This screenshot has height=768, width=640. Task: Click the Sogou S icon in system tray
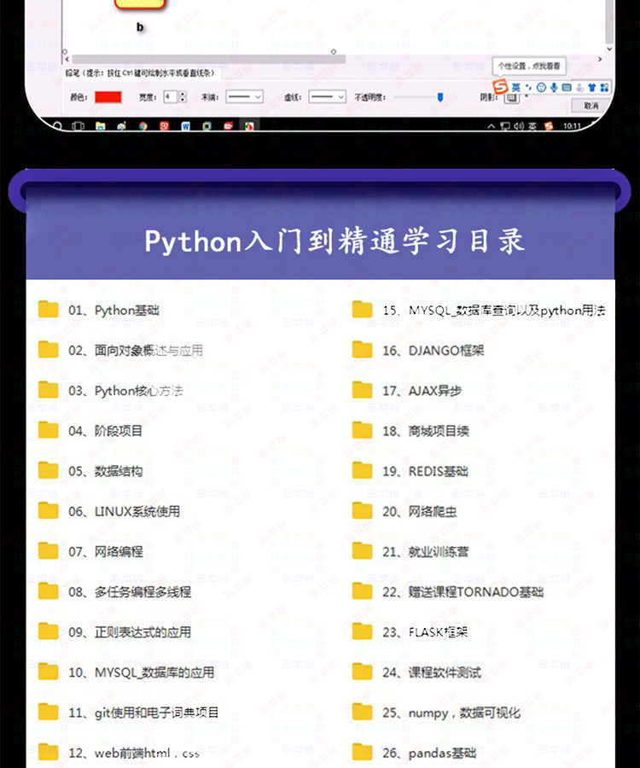click(549, 126)
